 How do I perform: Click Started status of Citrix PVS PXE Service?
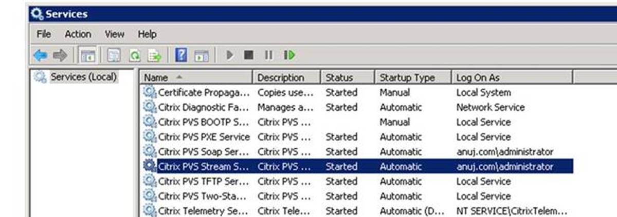pos(341,137)
